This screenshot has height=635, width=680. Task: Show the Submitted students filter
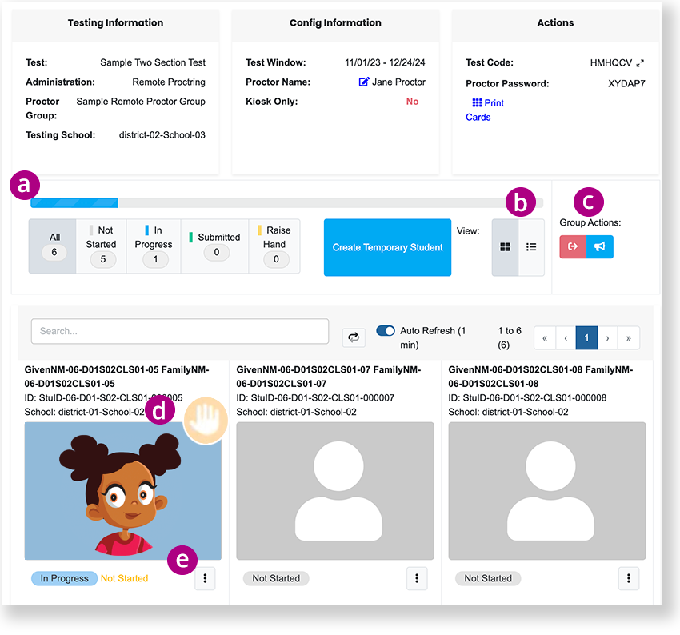[x=214, y=246]
